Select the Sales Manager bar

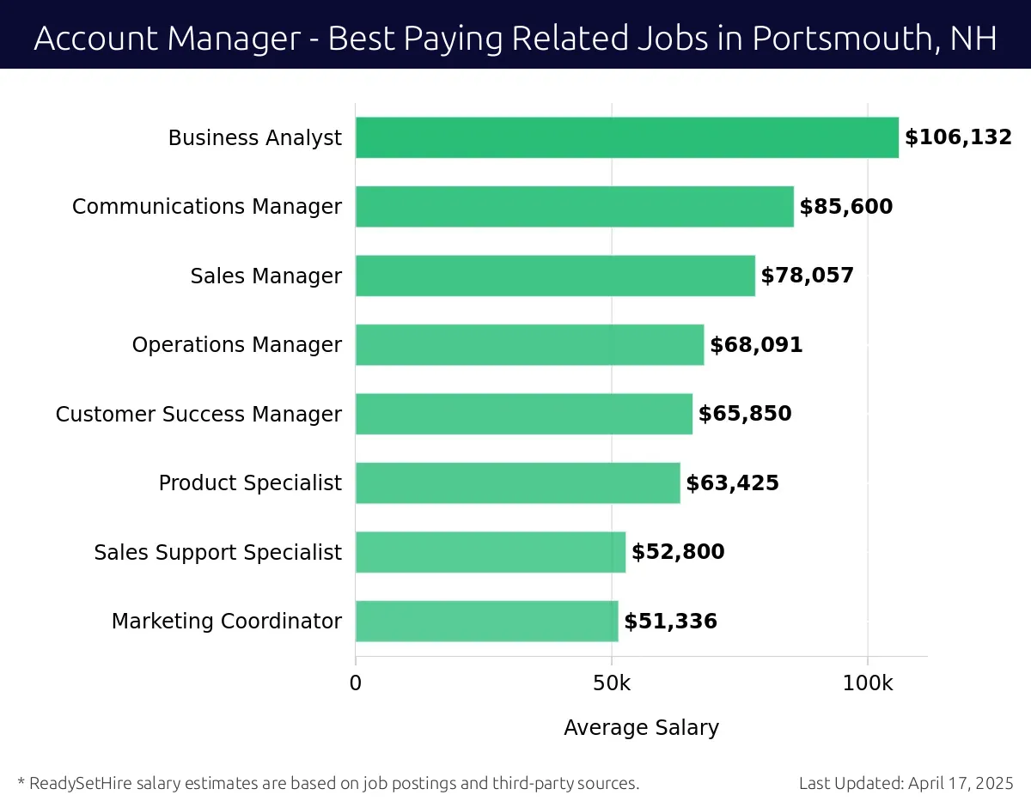(555, 276)
